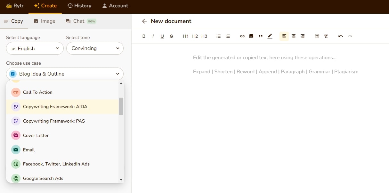Switch to the Copy tab
The width and height of the screenshot is (389, 193).
pos(14,21)
